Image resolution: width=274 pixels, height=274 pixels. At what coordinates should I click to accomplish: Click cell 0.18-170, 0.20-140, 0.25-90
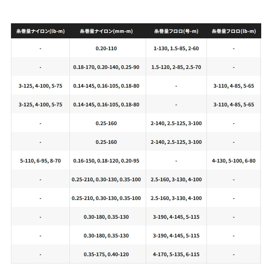tap(106, 67)
